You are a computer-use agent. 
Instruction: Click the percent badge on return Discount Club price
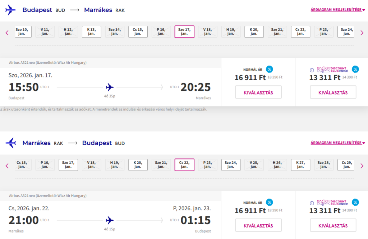coord(355,202)
